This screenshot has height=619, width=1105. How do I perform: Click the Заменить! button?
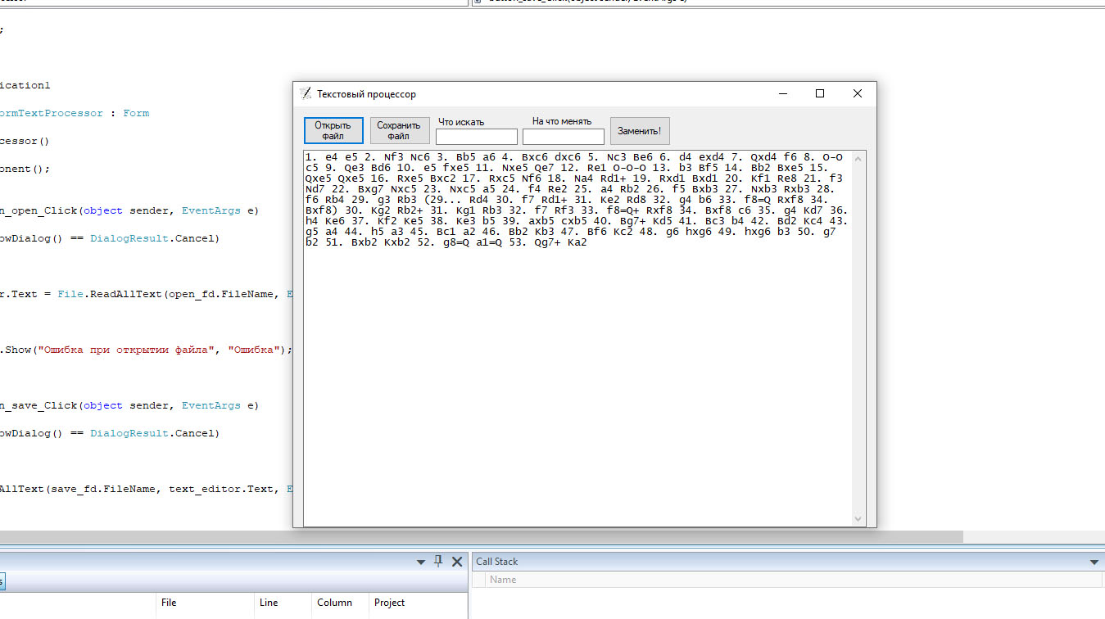coord(640,131)
